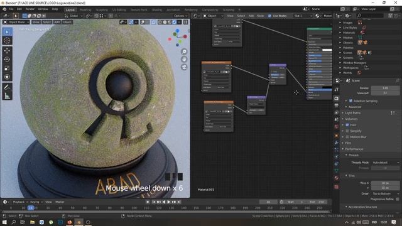Click the Blender logo menu icon
This screenshot has width=402, height=226.
(x=4, y=9)
